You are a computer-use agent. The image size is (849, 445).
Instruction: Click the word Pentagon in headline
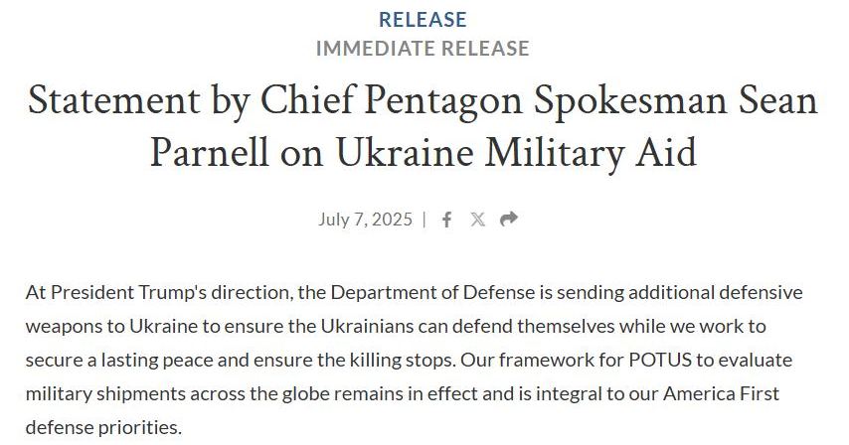[x=443, y=102]
